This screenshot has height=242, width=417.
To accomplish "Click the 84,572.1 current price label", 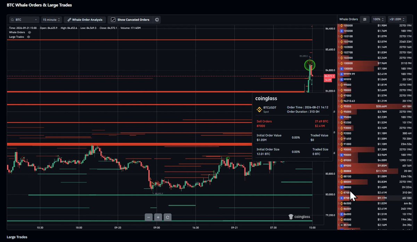I will pos(329,76).
